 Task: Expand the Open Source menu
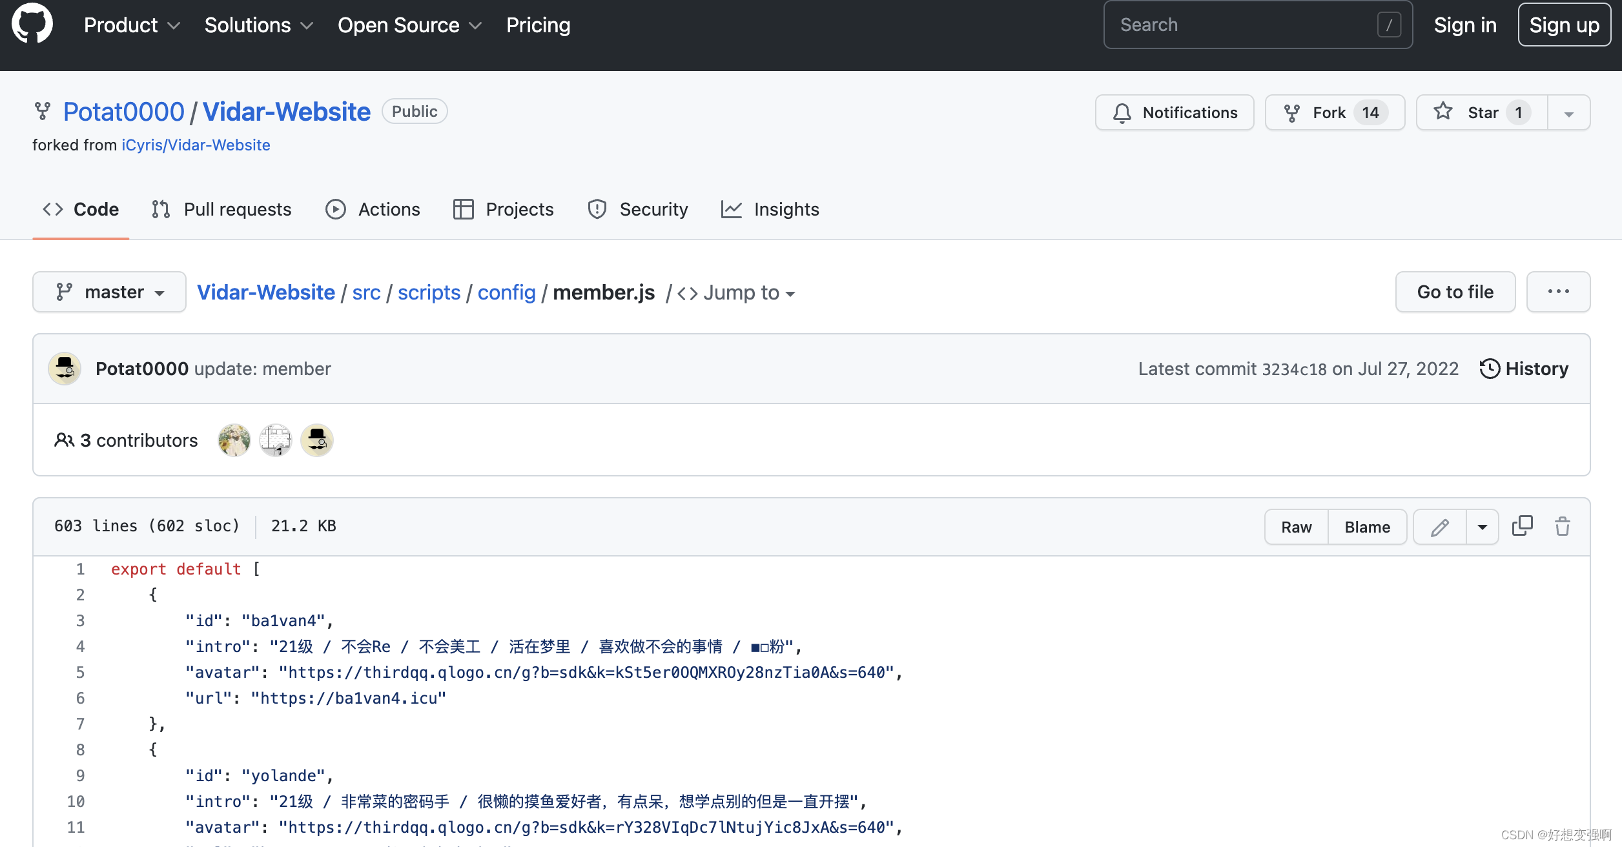[x=409, y=25]
